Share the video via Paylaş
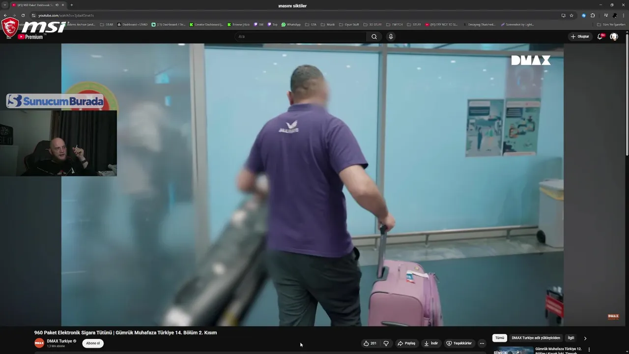This screenshot has height=354, width=629. pyautogui.click(x=406, y=343)
